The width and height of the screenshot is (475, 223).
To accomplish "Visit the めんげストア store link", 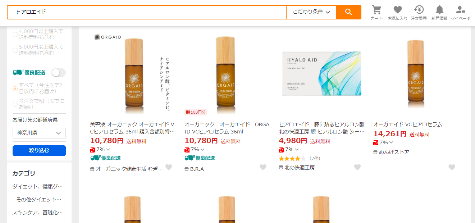I will (394, 152).
